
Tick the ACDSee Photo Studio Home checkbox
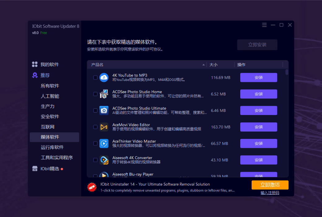(x=95, y=94)
